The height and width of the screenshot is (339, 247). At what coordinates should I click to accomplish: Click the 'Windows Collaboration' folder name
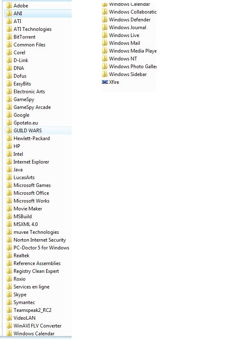[133, 12]
